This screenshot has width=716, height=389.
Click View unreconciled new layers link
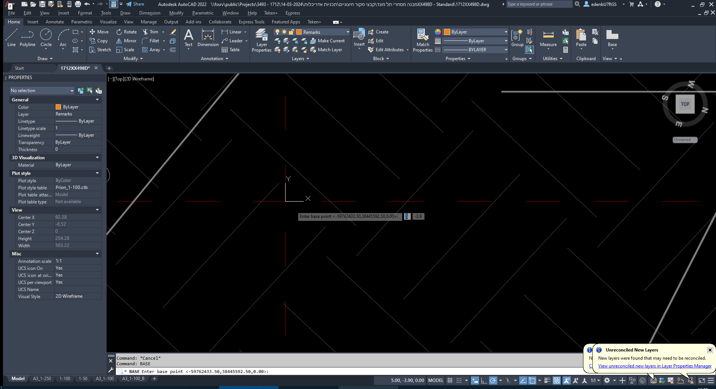pyautogui.click(x=654, y=366)
